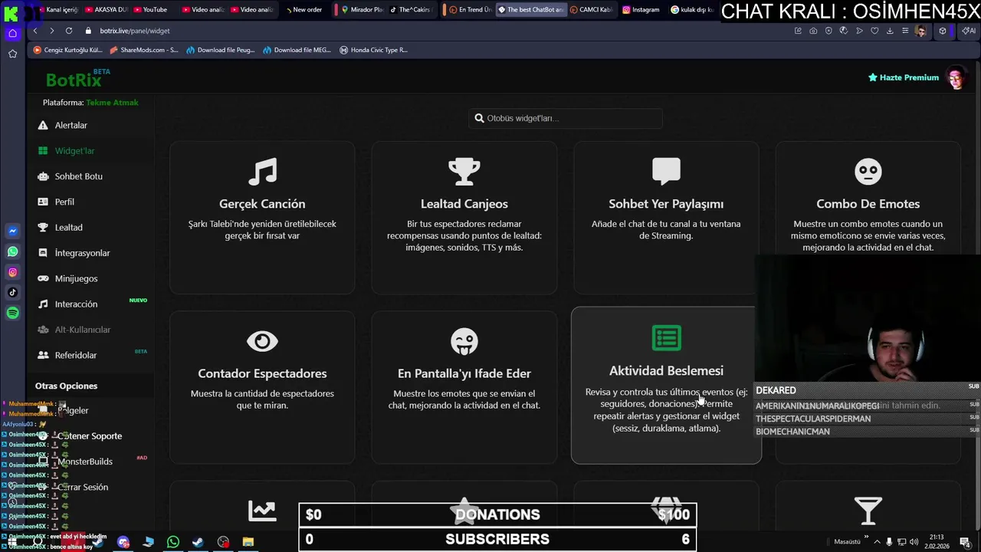Switch to the Mirador Pla tab
Screen dimensions: 981x552
[362, 10]
